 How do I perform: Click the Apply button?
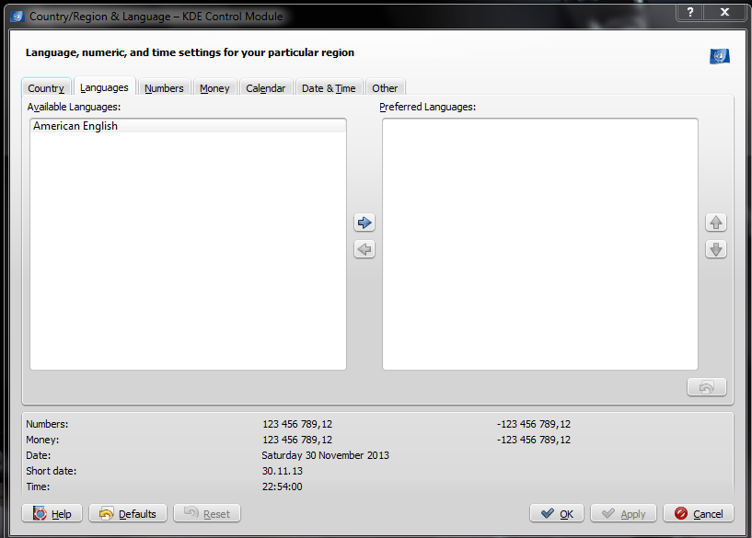point(623,513)
